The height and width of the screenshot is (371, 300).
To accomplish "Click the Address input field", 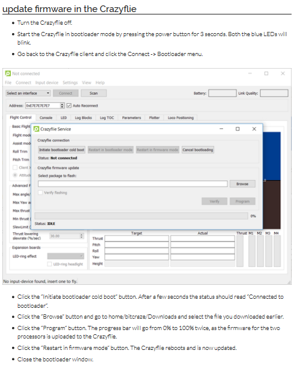I will 43,105.
